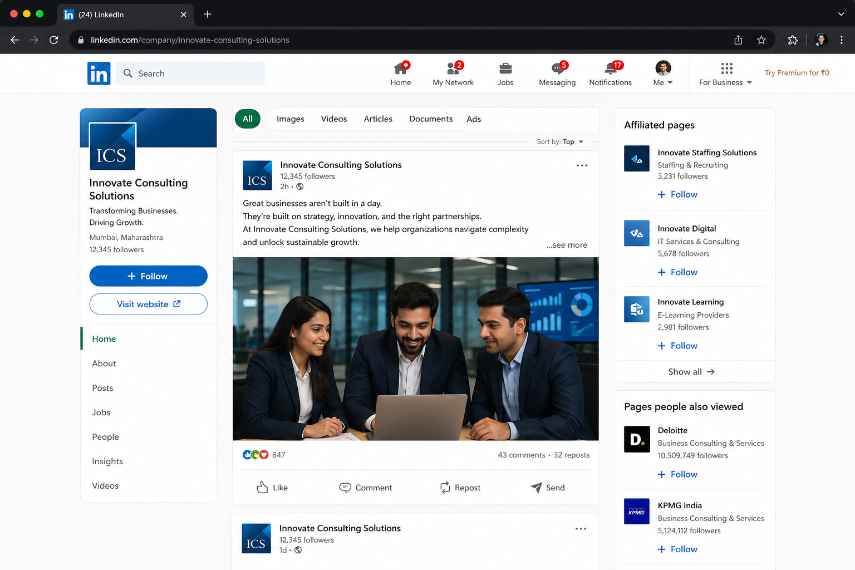Screen dimensions: 855x570
Task: Go to Home in top navigation
Action: click(x=401, y=74)
